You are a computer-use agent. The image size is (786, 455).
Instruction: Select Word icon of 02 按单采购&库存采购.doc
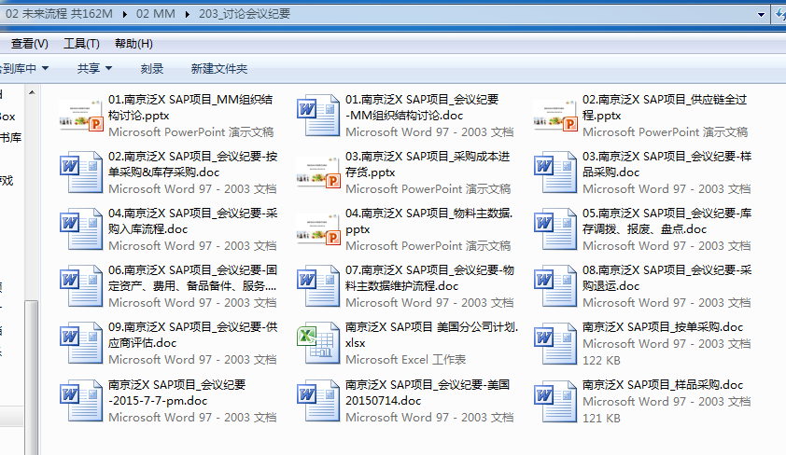click(x=80, y=172)
